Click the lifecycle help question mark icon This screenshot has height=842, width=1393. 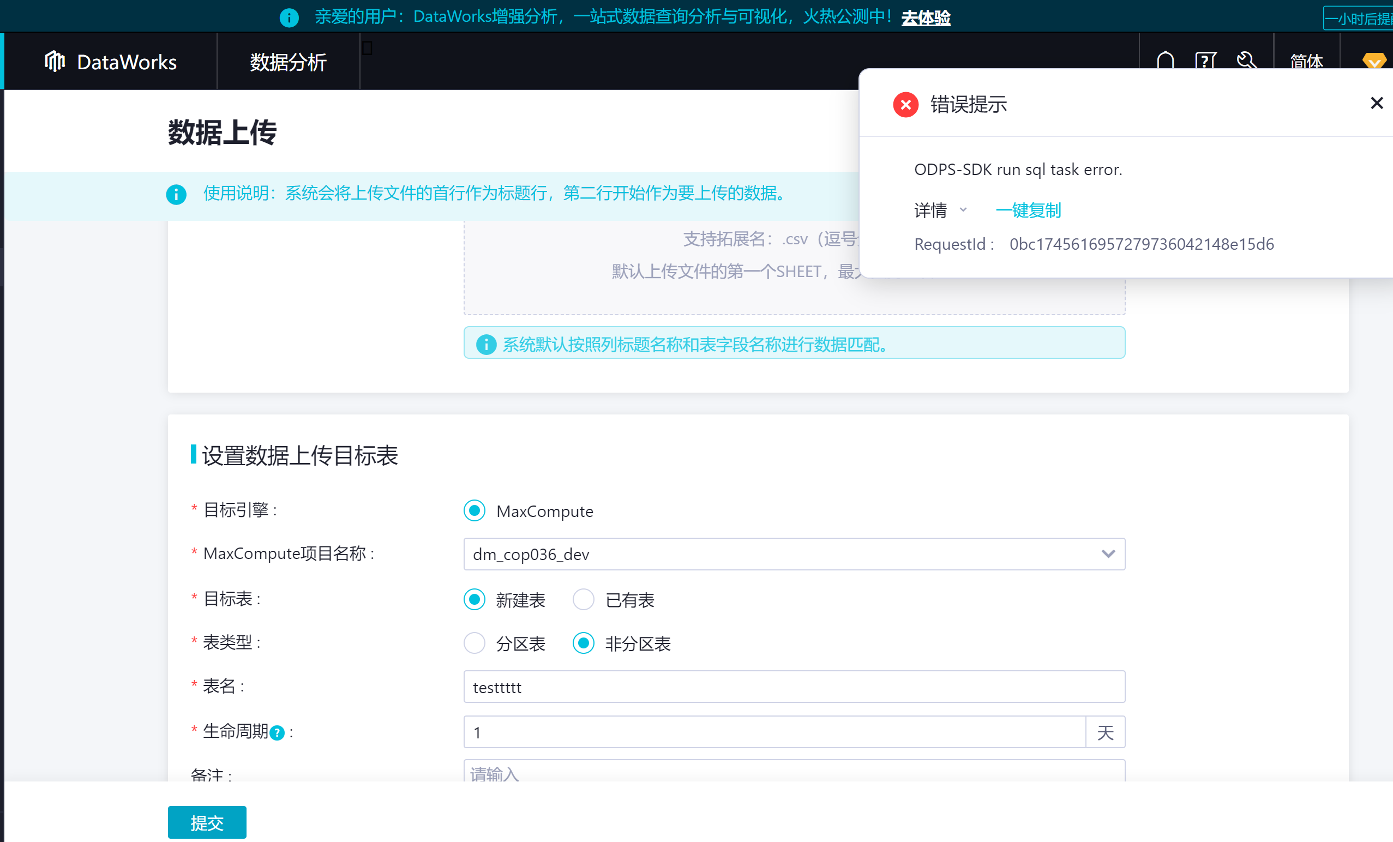click(x=277, y=733)
